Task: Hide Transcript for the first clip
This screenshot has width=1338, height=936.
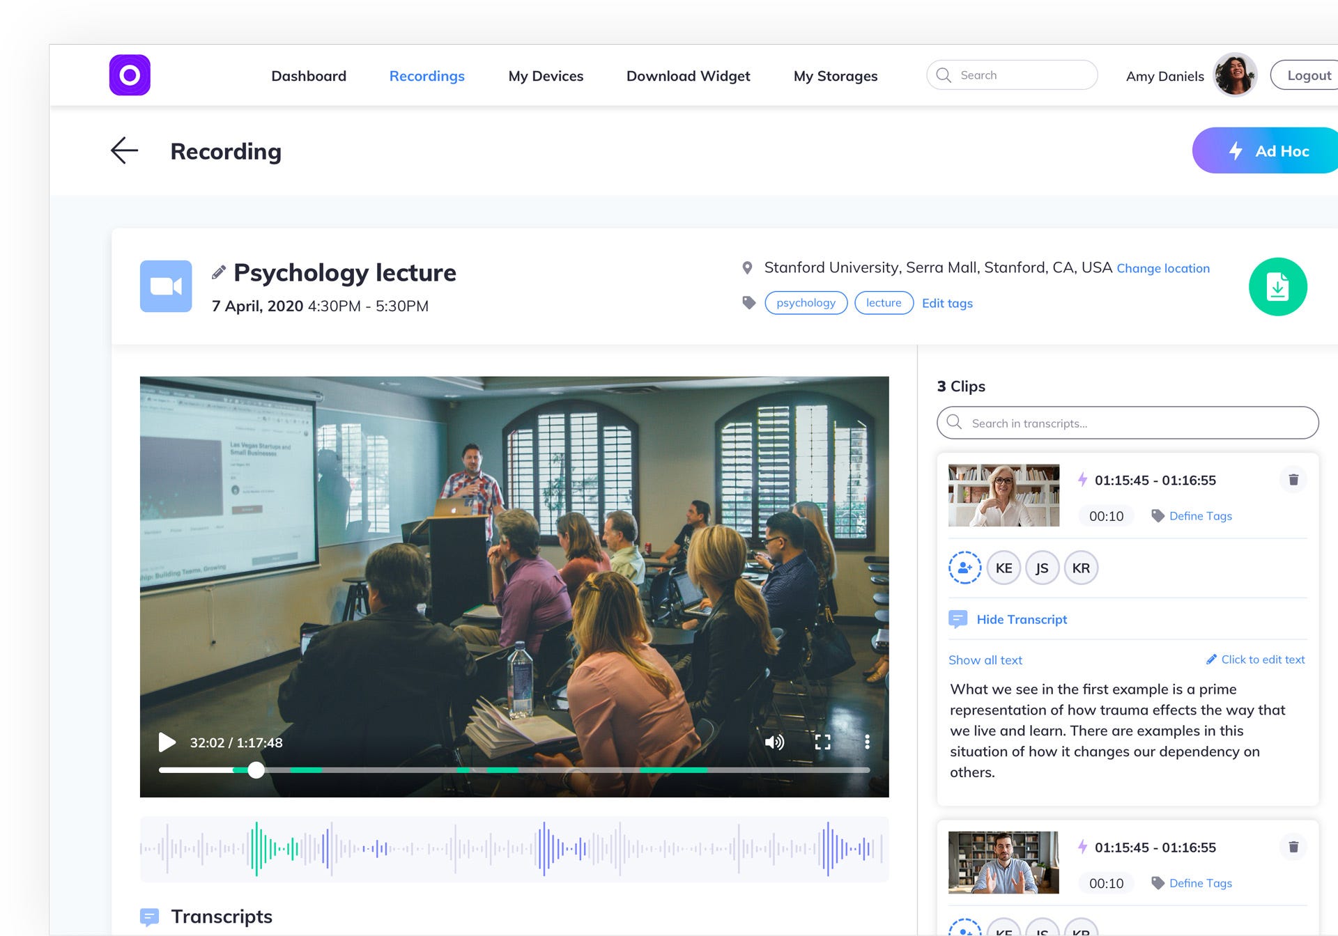Action: tap(1021, 620)
